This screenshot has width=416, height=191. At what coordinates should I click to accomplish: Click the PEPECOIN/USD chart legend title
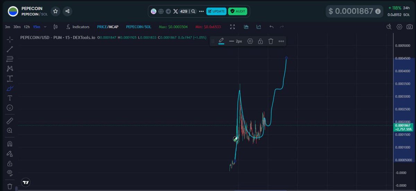click(x=58, y=37)
